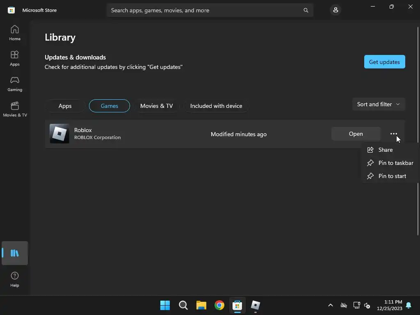This screenshot has height=315, width=420.
Task: Open the Roblox more options ellipsis
Action: click(393, 134)
